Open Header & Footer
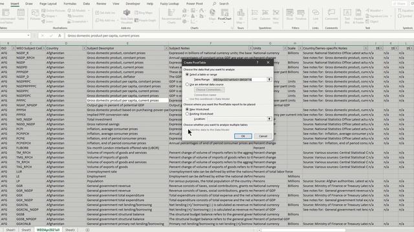Viewport: 414px width, 232px height. (358, 15)
